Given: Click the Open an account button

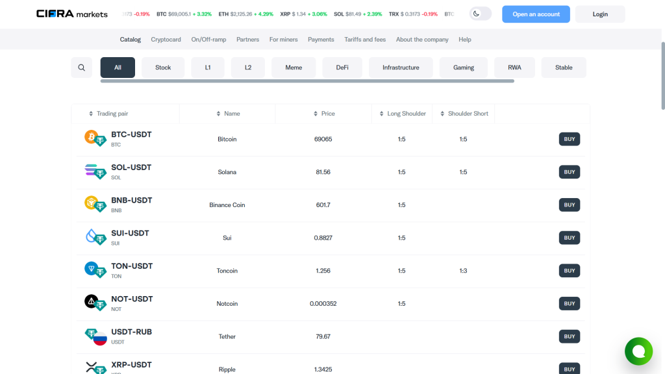Looking at the screenshot, I should click(x=536, y=14).
